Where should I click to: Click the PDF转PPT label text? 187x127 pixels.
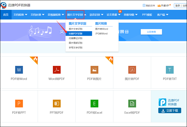tap(19, 113)
